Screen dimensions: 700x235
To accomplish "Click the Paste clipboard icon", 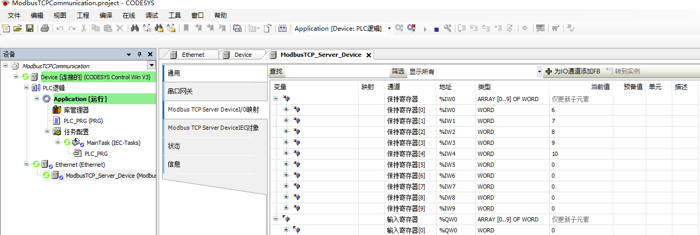I will click(x=108, y=28).
